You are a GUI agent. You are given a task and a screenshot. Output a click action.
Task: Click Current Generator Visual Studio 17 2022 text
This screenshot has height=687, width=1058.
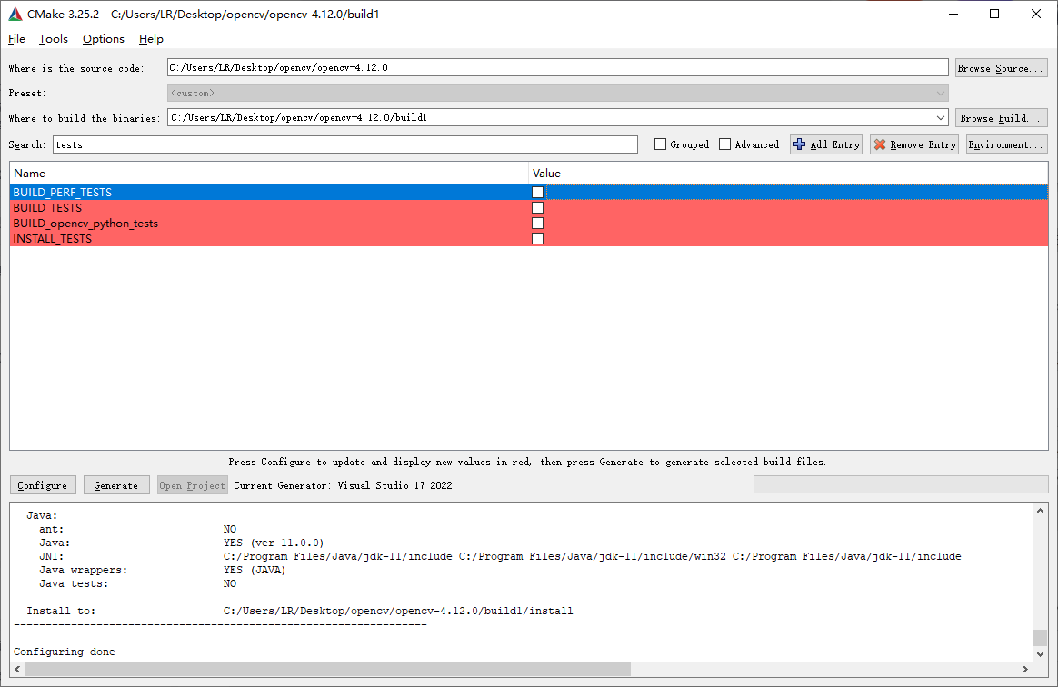click(343, 485)
